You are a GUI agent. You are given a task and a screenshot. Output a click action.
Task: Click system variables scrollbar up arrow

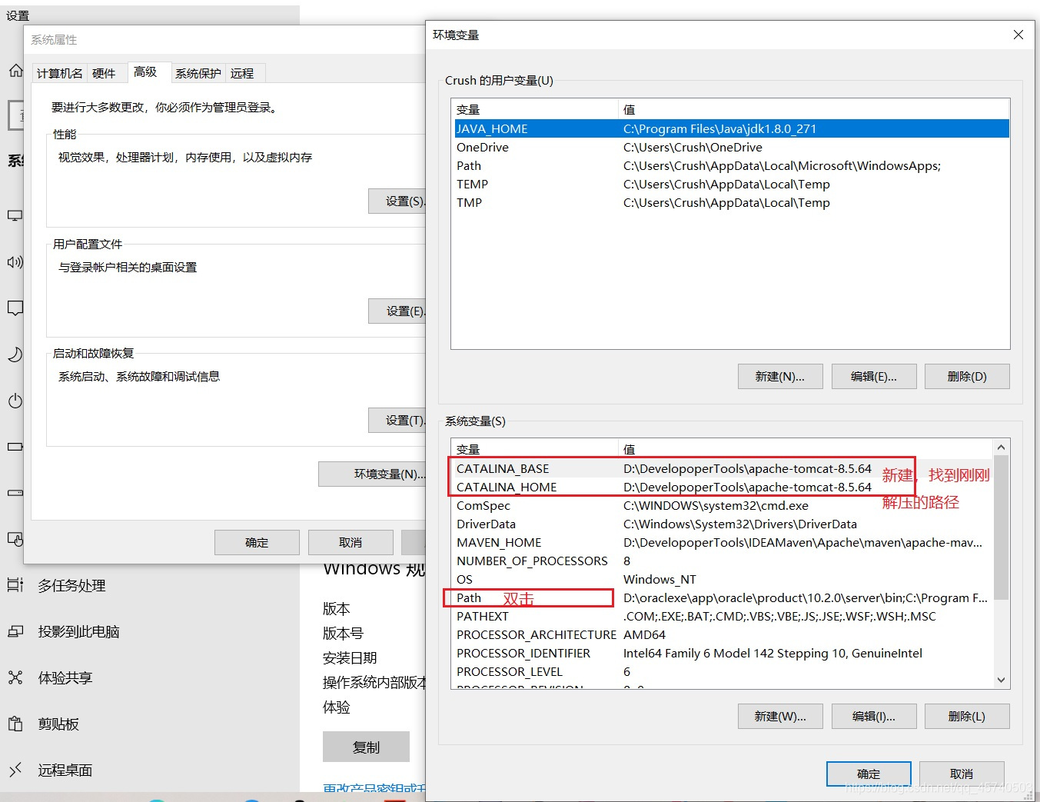tap(1001, 448)
